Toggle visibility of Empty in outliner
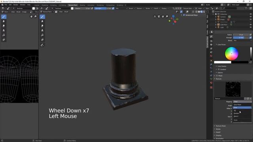Viewport: 253px width, 142px height. point(251,19)
